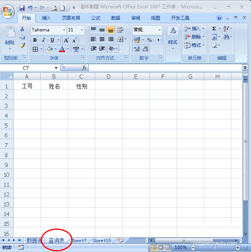The width and height of the screenshot is (251, 252).
Task: Wrap text in the cell icon
Action: point(120,30)
